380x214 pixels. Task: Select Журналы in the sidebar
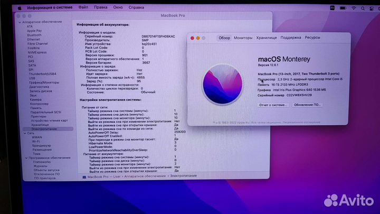pyautogui.click(x=41, y=166)
